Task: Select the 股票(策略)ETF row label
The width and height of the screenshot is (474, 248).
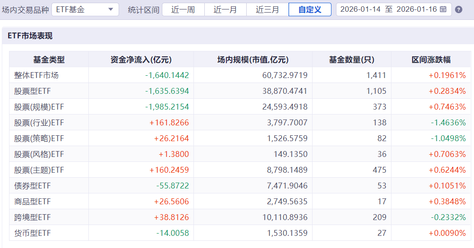Action: pyautogui.click(x=39, y=138)
